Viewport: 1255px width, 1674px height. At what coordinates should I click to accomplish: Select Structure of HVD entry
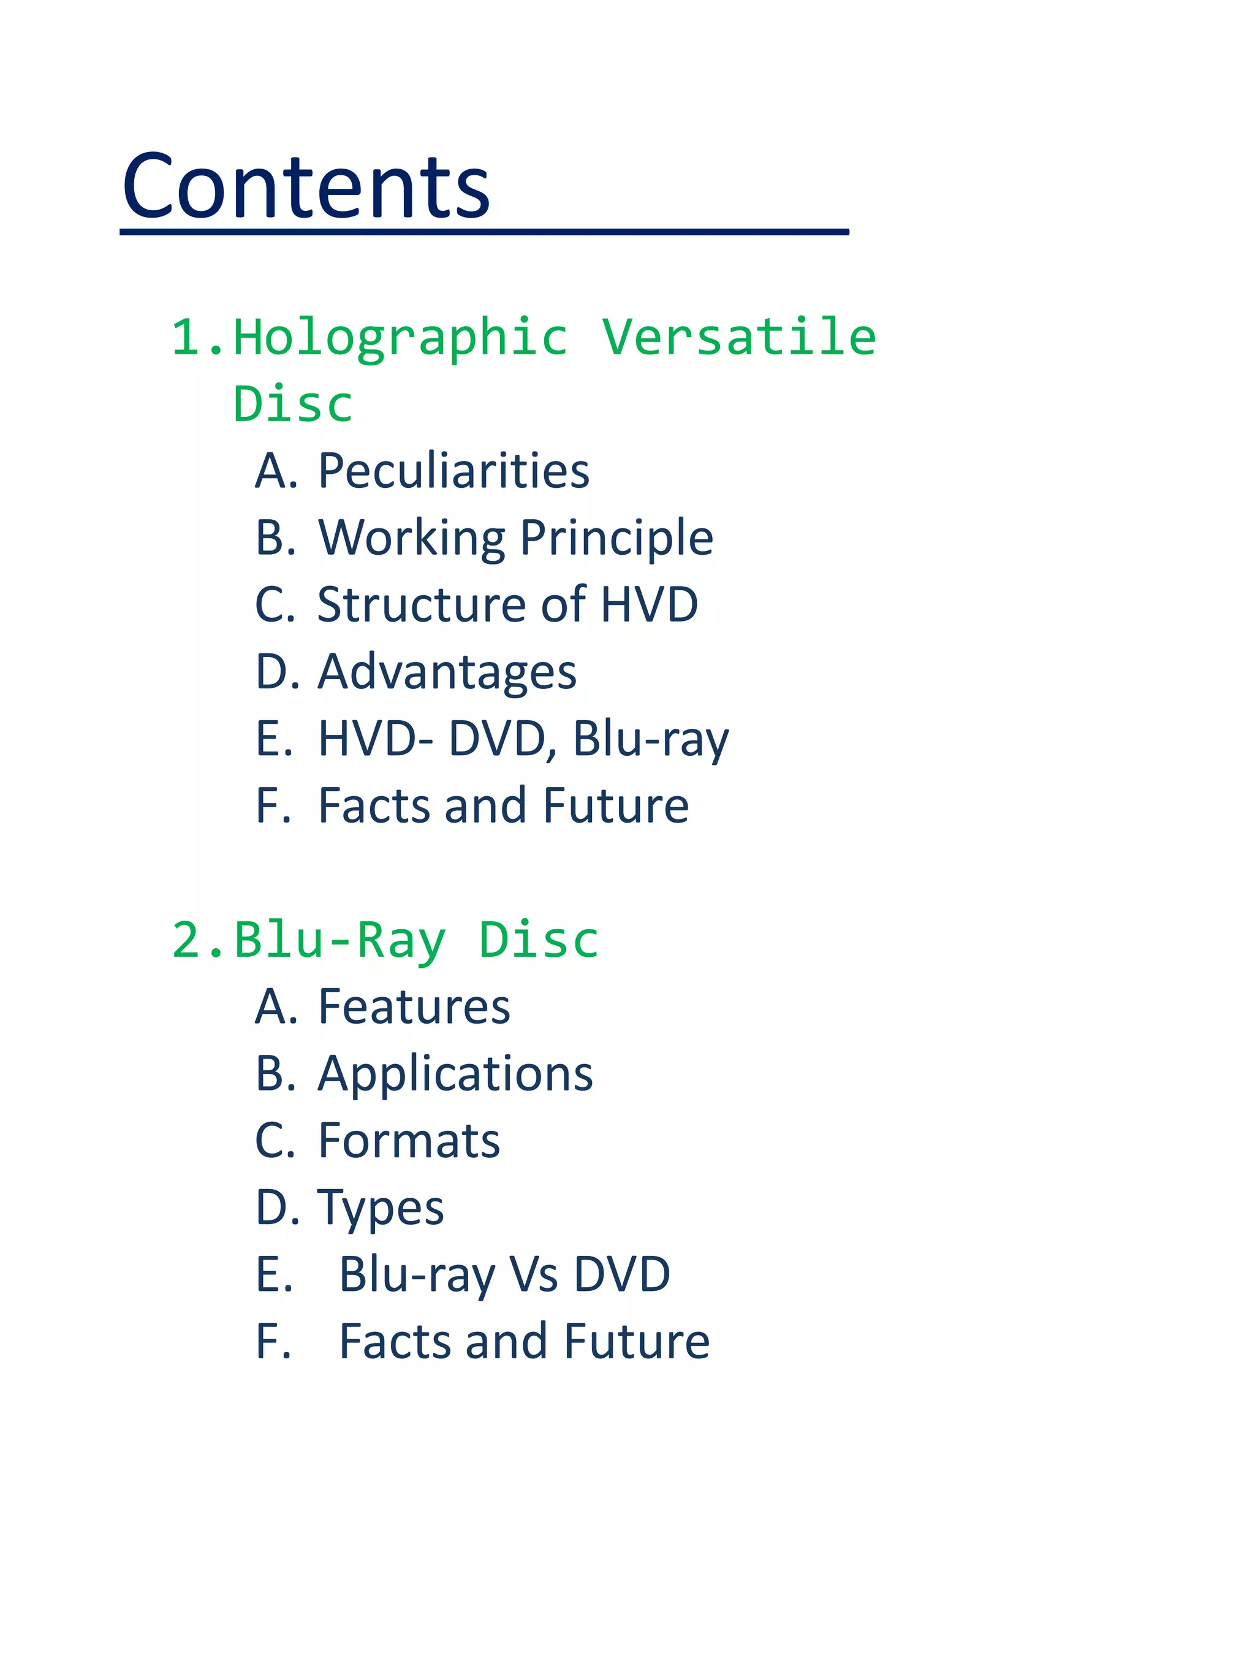[x=507, y=604]
